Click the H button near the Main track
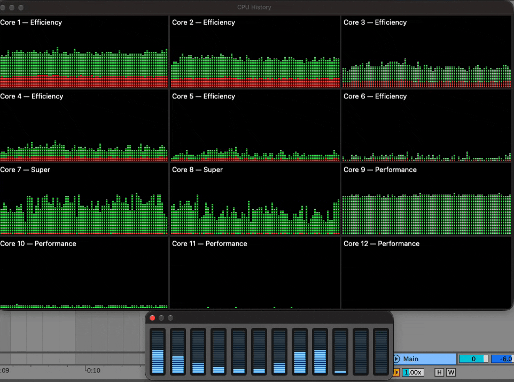 439,372
